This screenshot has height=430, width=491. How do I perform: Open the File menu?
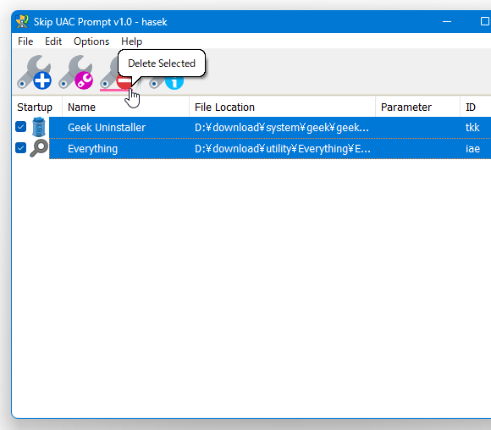pyautogui.click(x=25, y=41)
